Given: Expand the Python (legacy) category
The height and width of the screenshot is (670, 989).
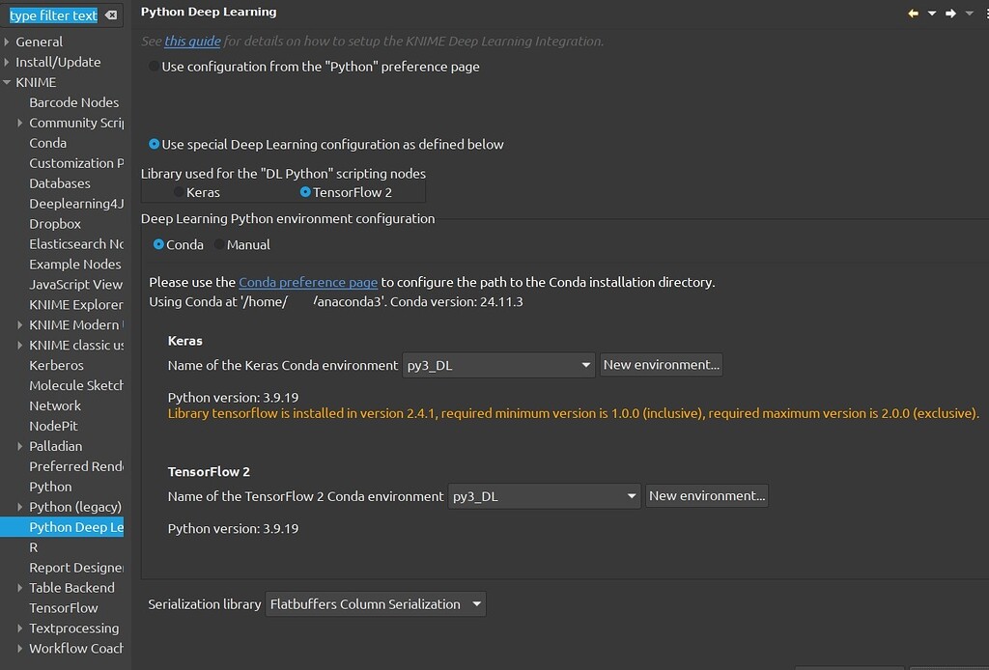Looking at the screenshot, I should coord(19,506).
